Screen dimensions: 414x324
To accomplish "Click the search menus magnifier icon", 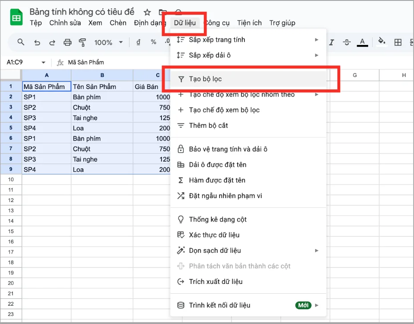I will [20, 42].
